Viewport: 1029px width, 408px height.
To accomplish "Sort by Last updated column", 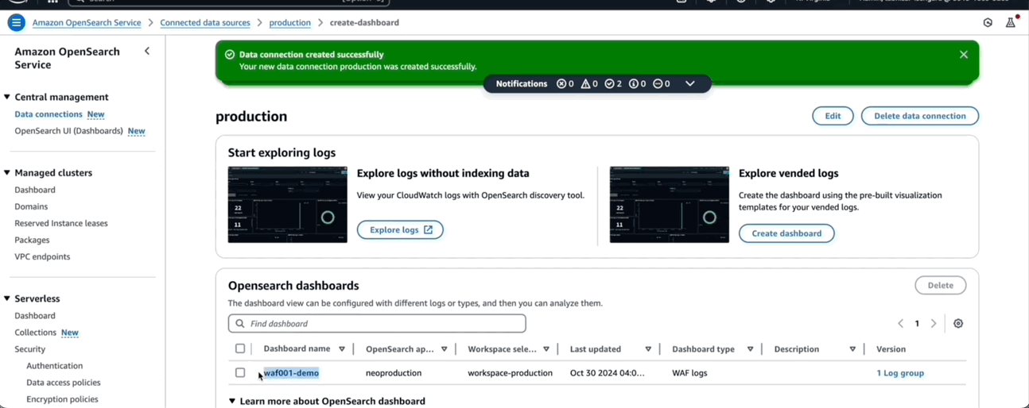I will coord(648,349).
